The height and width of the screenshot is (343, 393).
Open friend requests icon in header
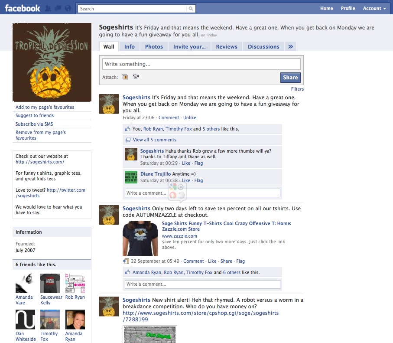48,9
